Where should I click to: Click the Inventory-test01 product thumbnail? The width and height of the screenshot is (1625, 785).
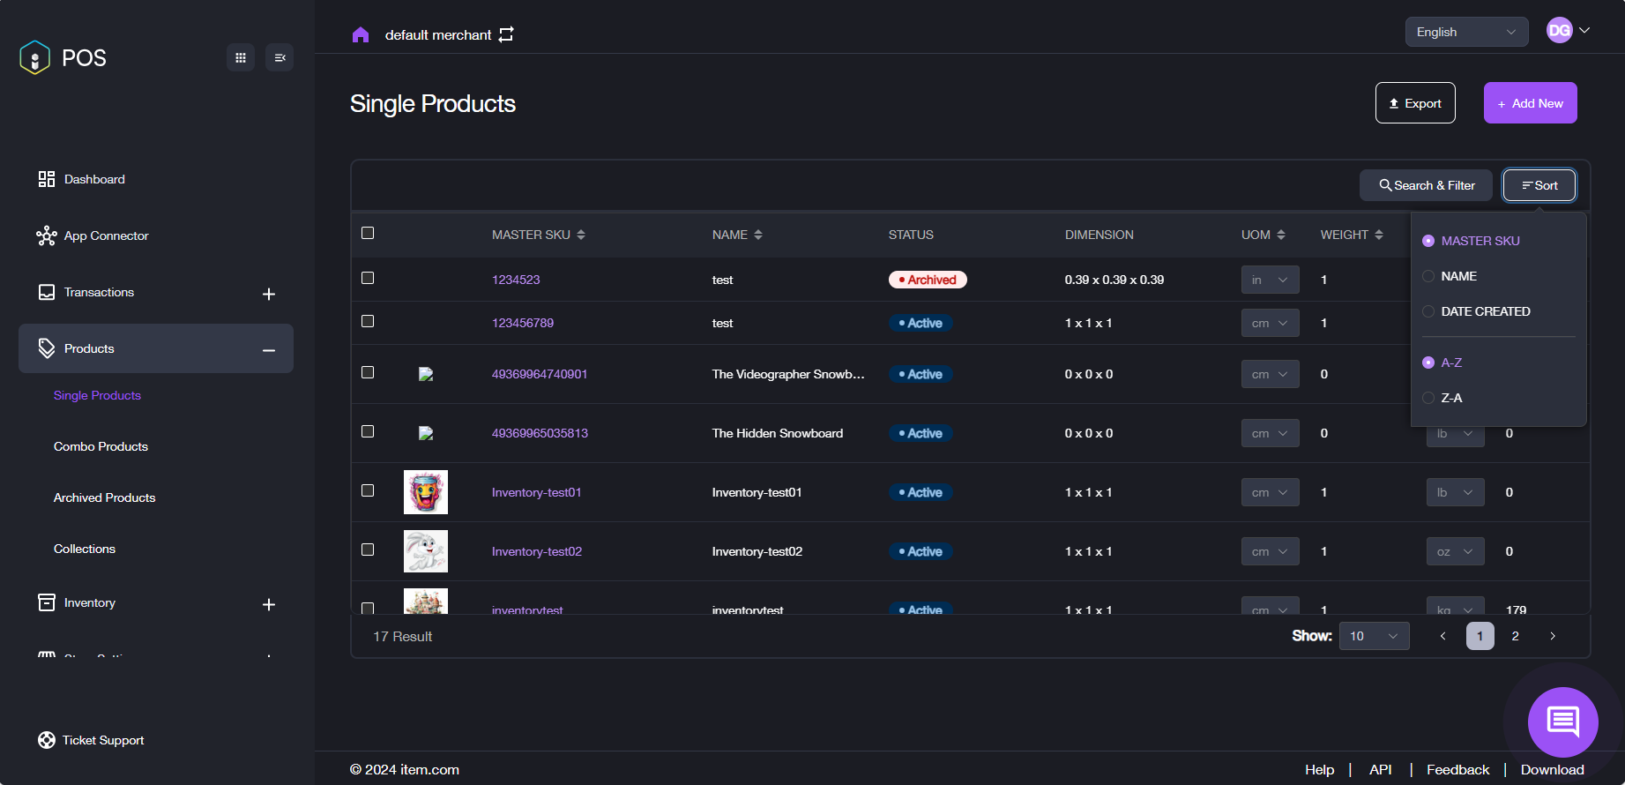coord(426,492)
